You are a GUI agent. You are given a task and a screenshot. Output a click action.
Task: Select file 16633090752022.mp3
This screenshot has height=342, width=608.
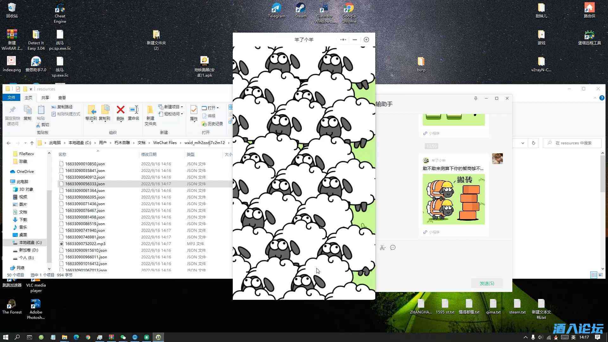point(85,244)
